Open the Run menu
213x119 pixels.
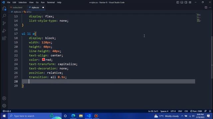[x=43, y=2]
